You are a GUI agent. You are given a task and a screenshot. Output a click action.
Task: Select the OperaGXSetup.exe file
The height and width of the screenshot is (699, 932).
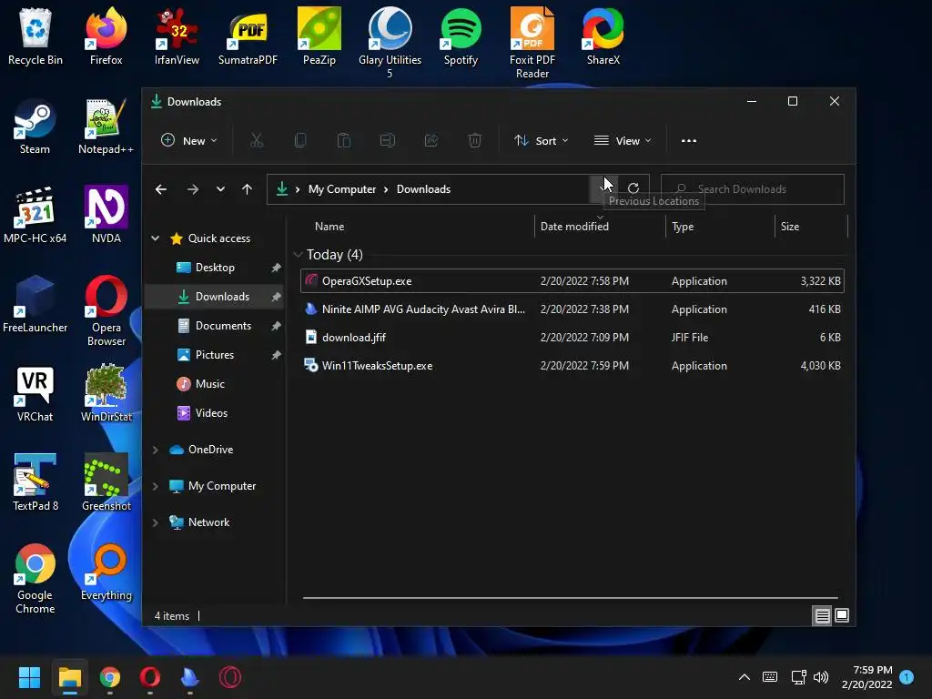tap(572, 281)
